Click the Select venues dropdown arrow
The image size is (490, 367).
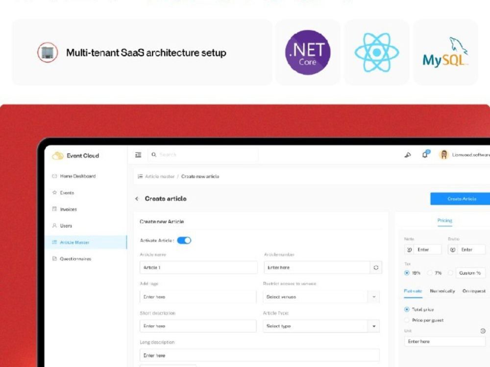point(374,297)
